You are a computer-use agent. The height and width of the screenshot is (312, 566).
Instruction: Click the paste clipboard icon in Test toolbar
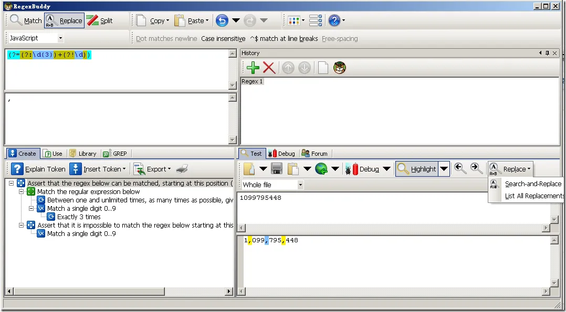point(293,169)
